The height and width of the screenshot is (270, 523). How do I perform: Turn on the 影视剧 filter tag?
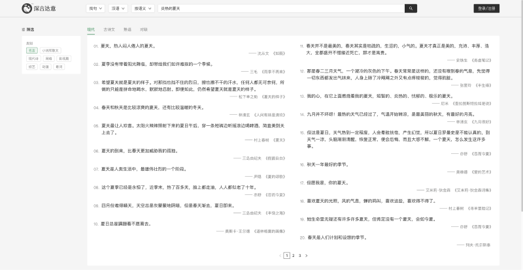[63, 58]
